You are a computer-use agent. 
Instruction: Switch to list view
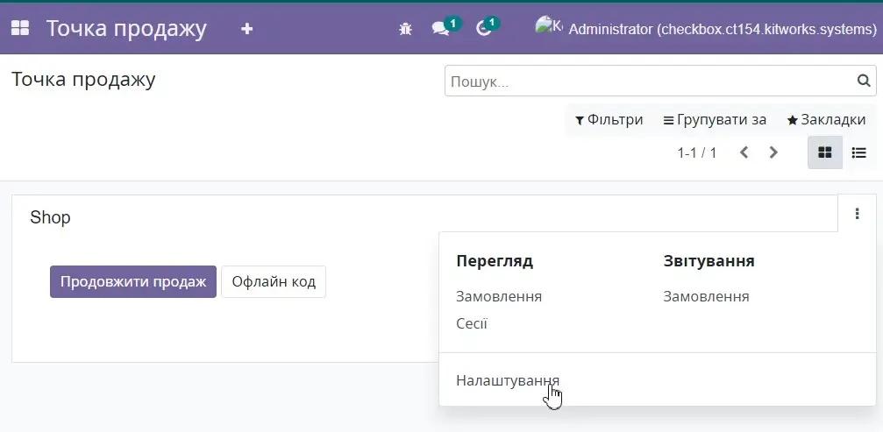coord(858,152)
